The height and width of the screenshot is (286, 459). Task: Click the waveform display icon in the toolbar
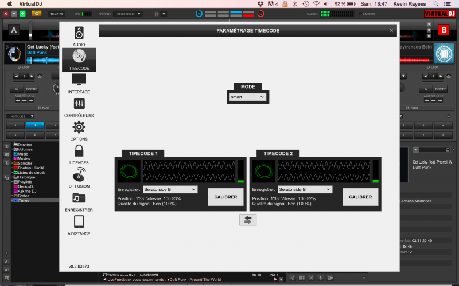(x=157, y=14)
